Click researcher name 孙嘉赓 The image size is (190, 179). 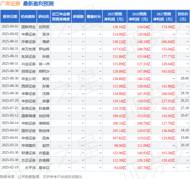[44, 108]
